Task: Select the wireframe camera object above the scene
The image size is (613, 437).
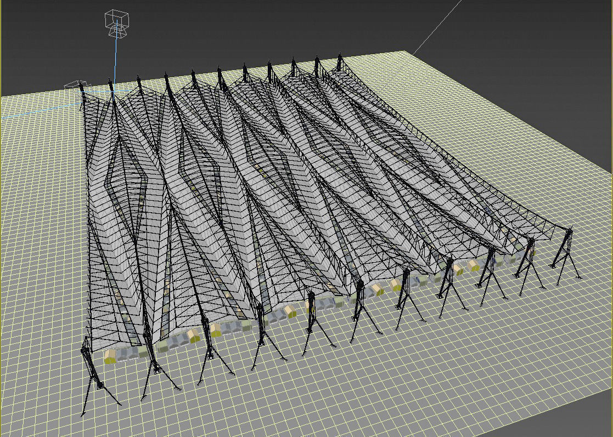Action: pos(116,24)
